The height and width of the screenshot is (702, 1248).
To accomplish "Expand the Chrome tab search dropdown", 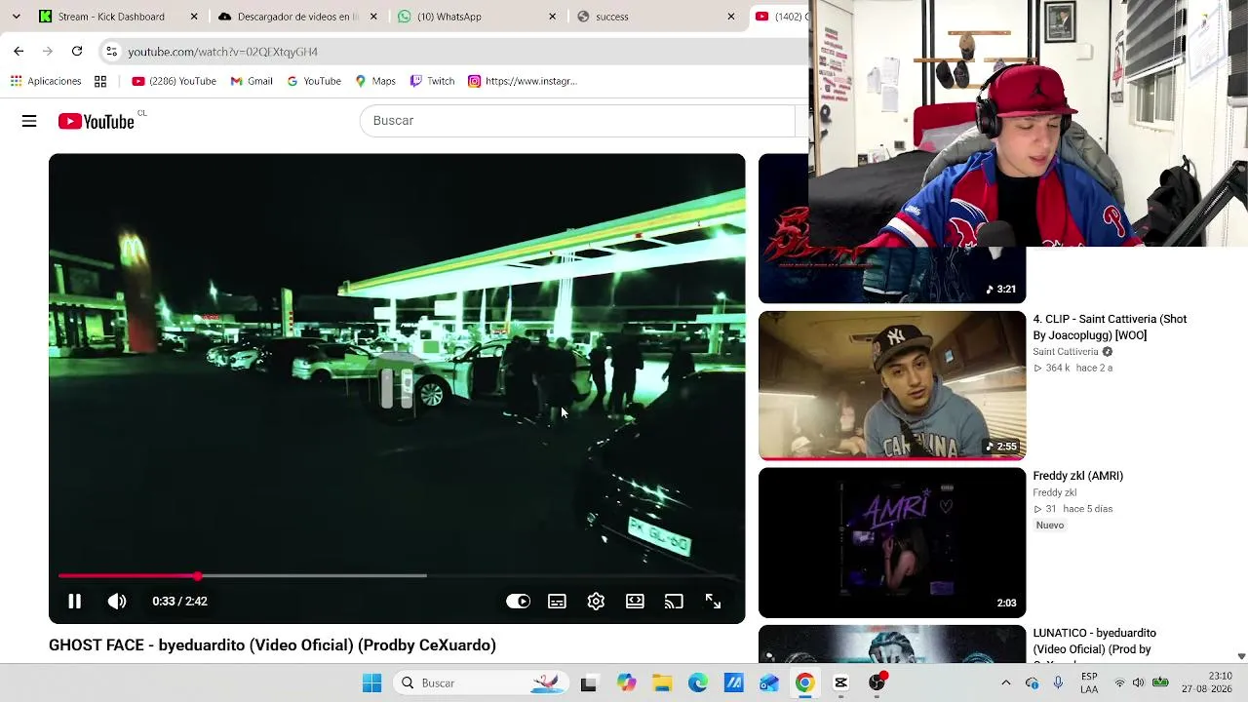I will coord(16,16).
